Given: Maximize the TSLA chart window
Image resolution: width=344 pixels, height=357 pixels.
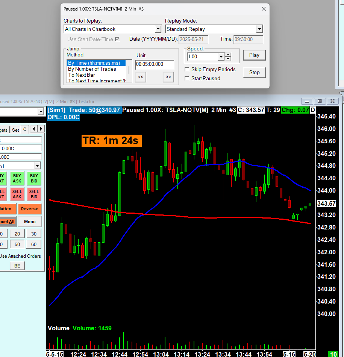Looking at the screenshot, I should [x=320, y=101].
